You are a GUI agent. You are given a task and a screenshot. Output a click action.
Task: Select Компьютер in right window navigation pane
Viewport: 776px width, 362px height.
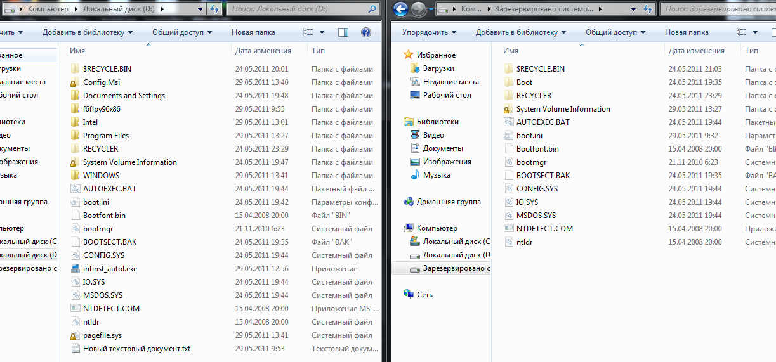tap(437, 228)
